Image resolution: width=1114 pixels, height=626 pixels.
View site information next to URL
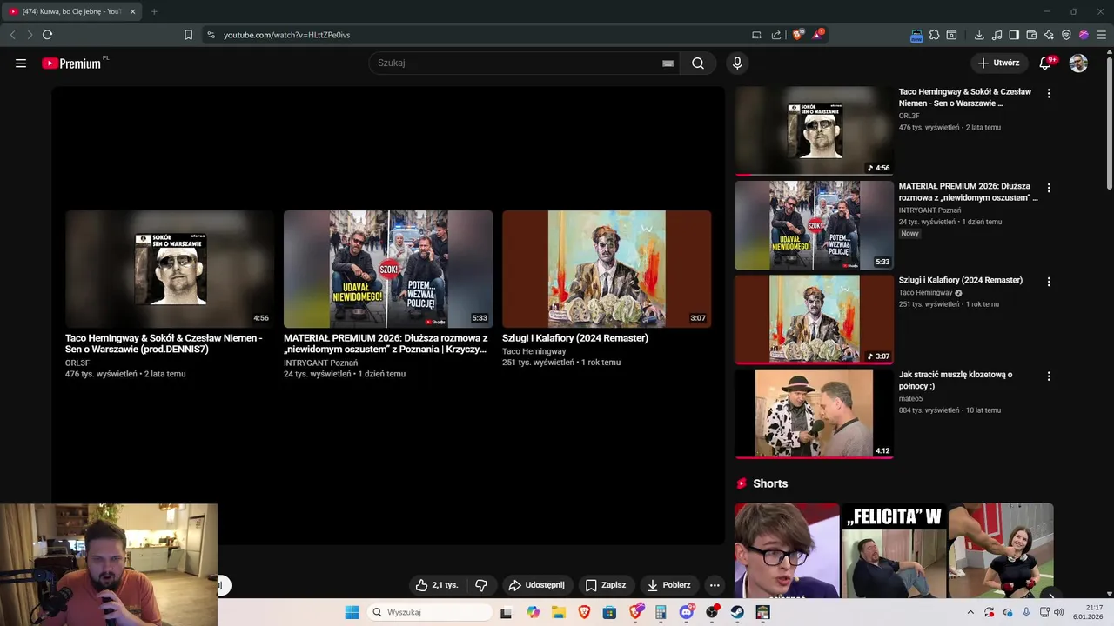[x=211, y=35]
